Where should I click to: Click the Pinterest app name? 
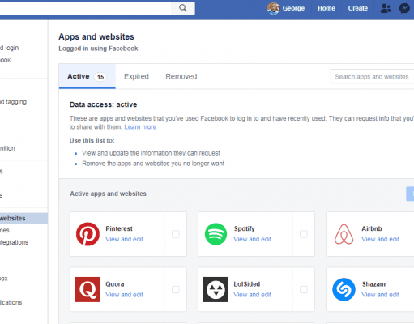[x=119, y=228]
